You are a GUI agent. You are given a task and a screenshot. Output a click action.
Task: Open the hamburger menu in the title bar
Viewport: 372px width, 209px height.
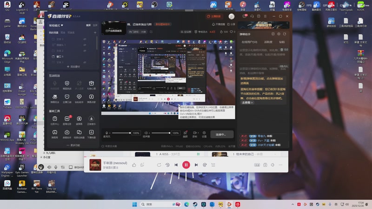(x=265, y=16)
